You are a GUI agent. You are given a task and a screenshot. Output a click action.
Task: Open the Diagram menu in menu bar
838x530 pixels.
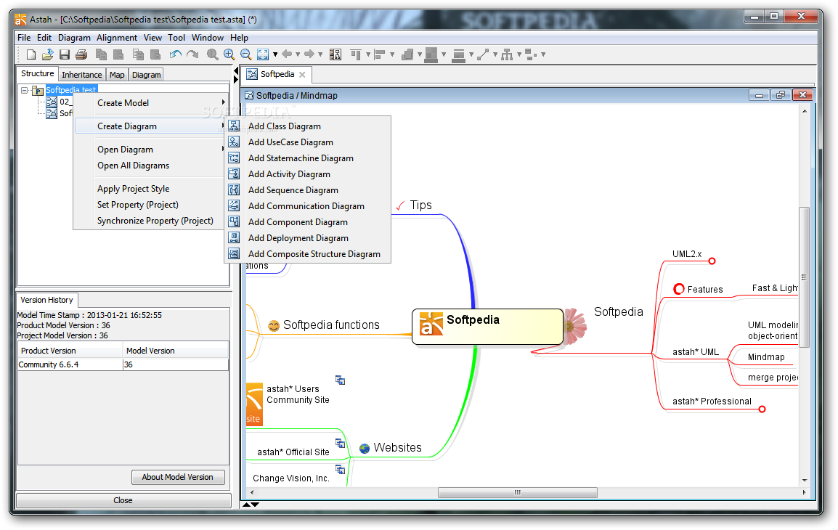(x=74, y=38)
